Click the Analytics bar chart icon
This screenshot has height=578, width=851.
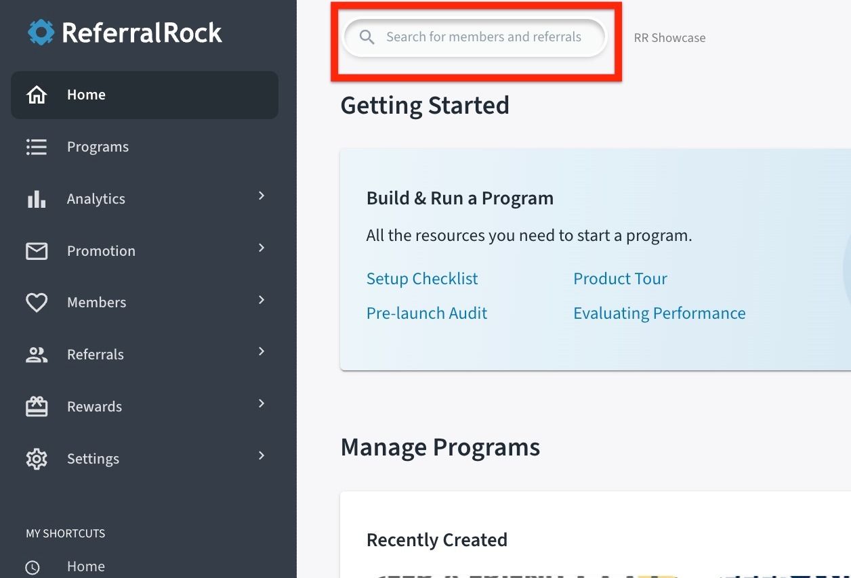tap(37, 199)
